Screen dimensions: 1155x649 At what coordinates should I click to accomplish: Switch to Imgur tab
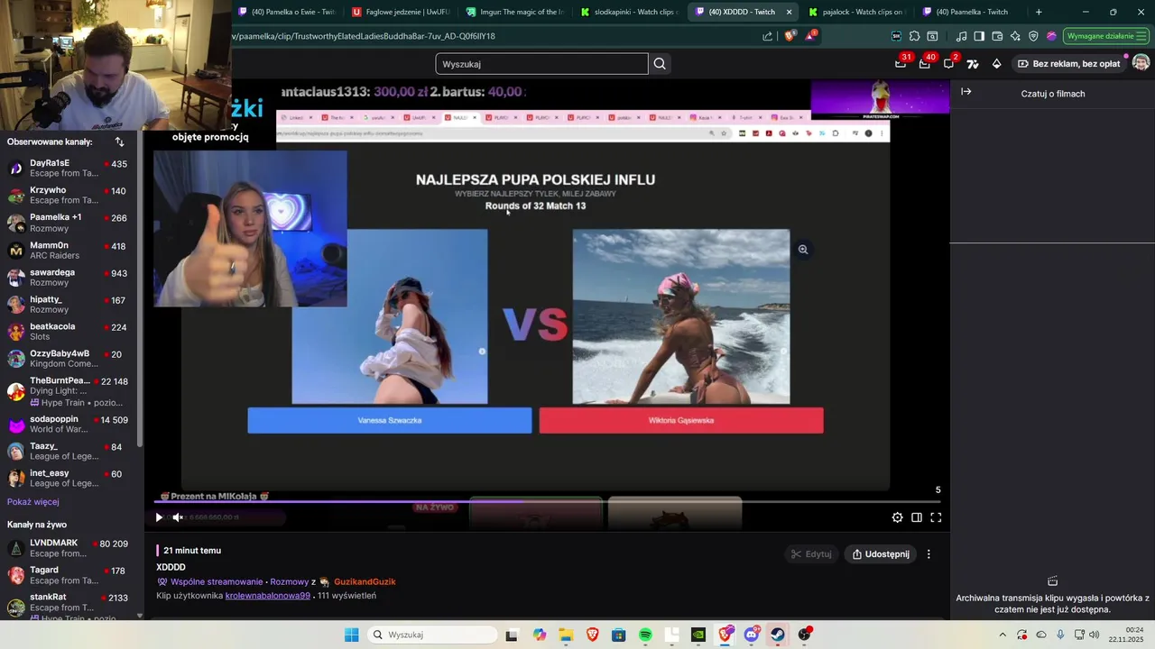[x=514, y=12]
